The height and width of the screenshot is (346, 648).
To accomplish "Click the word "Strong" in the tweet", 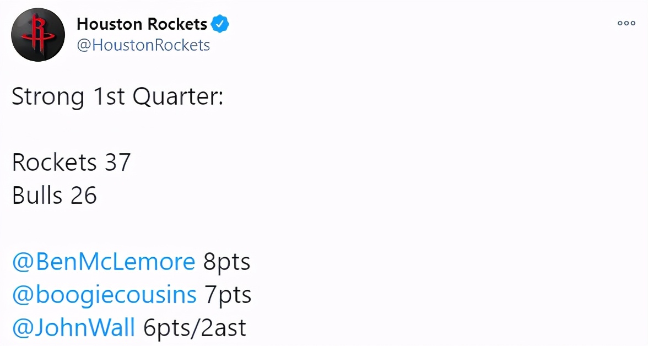I will [x=48, y=97].
